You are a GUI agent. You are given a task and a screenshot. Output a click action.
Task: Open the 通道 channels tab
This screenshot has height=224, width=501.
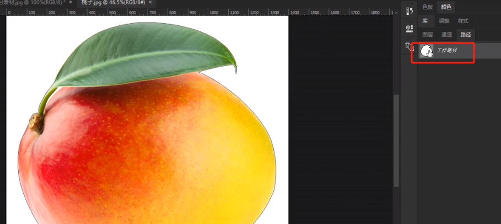(446, 35)
